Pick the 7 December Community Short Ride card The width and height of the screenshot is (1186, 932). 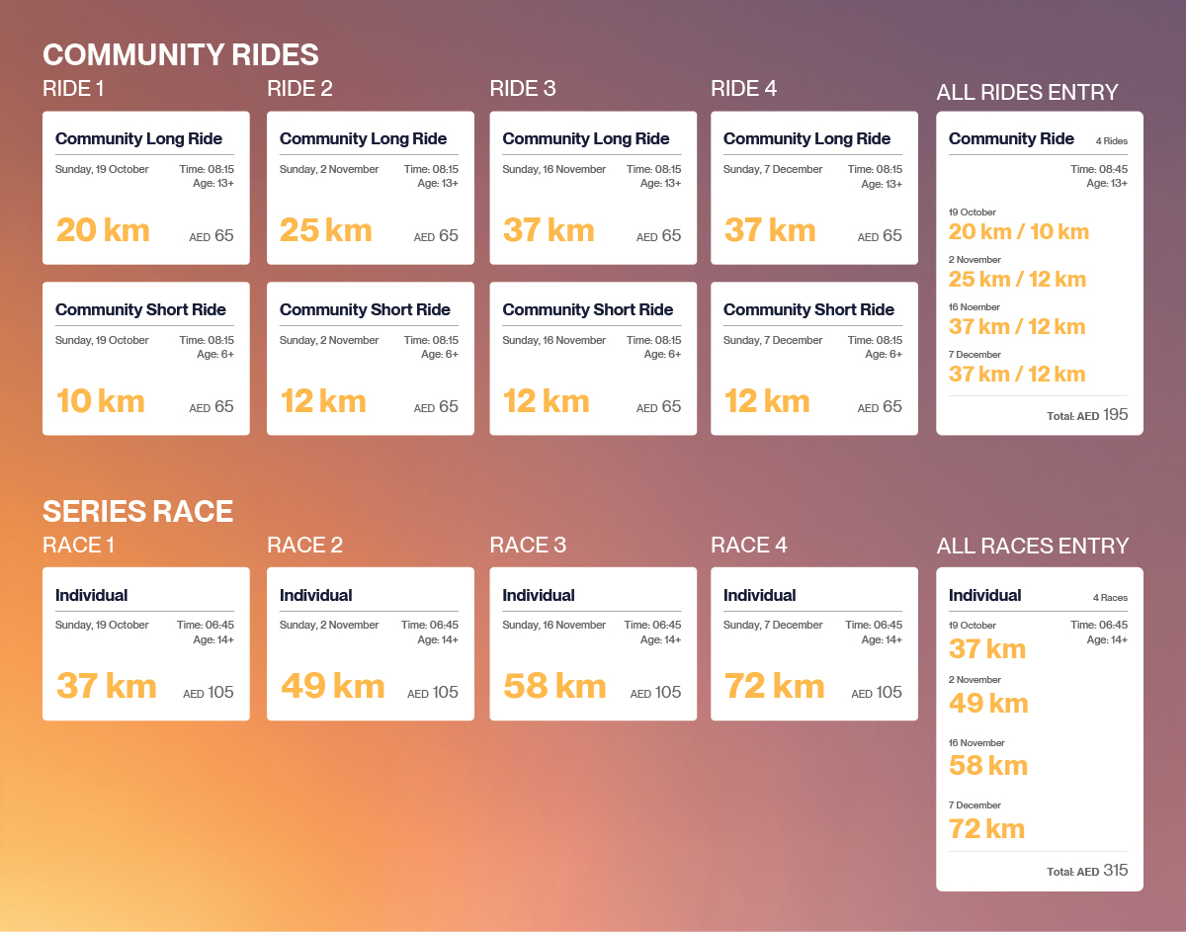tap(813, 359)
